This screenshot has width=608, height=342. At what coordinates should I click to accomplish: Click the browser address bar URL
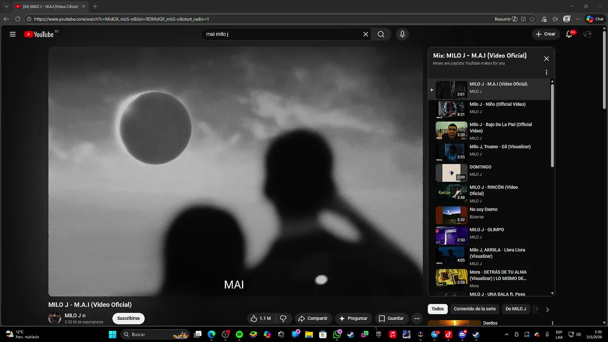pos(122,19)
